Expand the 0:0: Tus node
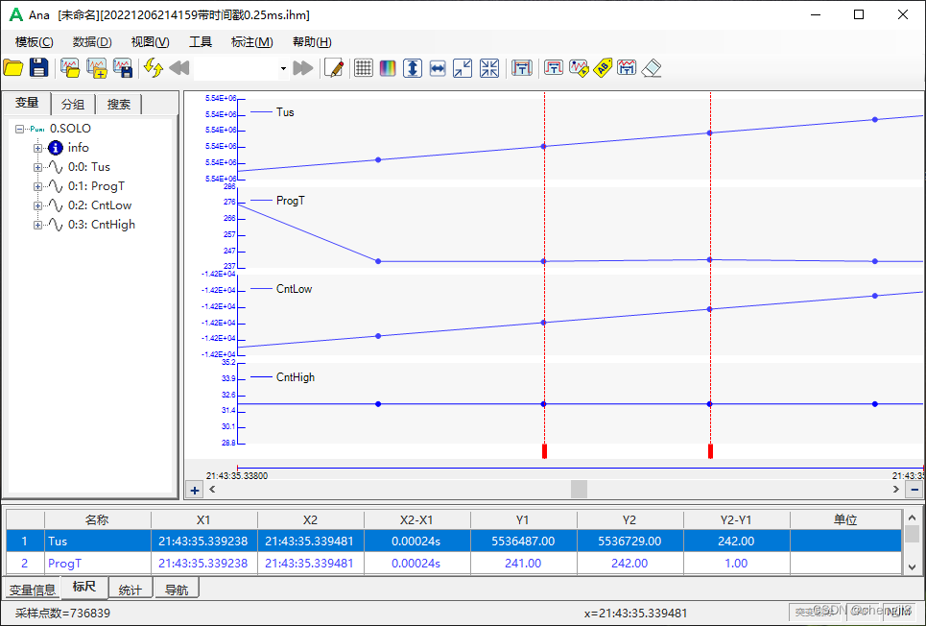Image resolution: width=926 pixels, height=626 pixels. pyautogui.click(x=37, y=167)
